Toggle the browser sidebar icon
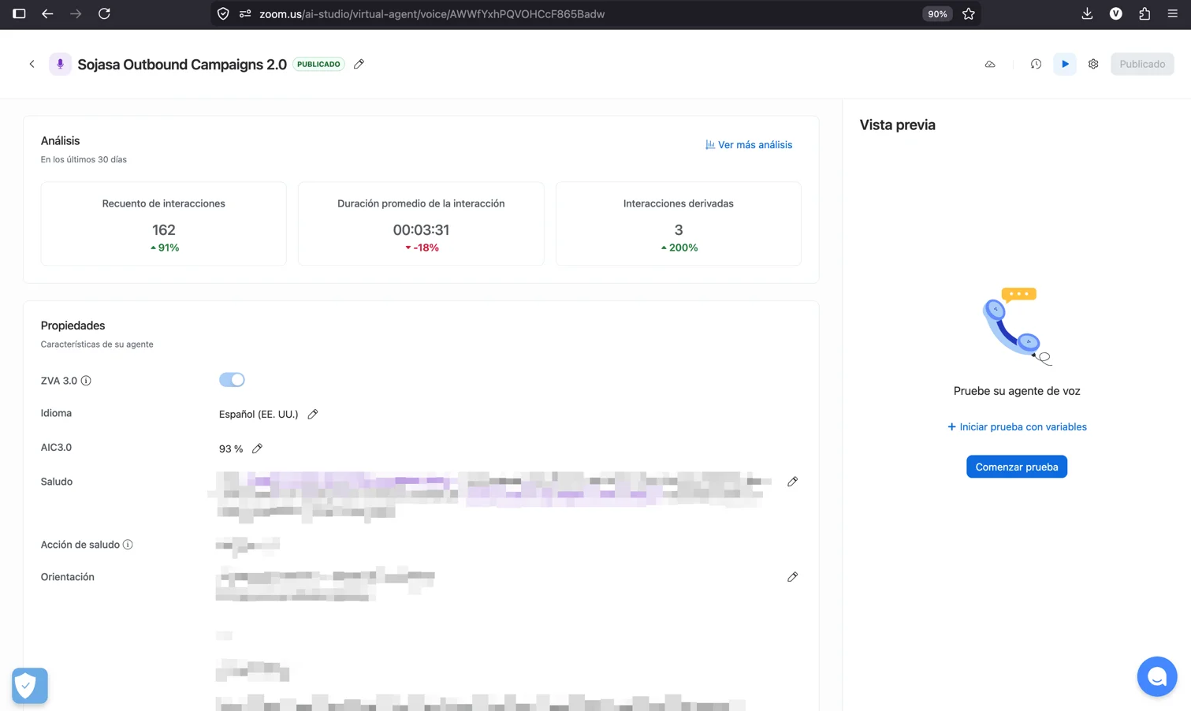This screenshot has width=1191, height=711. click(19, 13)
